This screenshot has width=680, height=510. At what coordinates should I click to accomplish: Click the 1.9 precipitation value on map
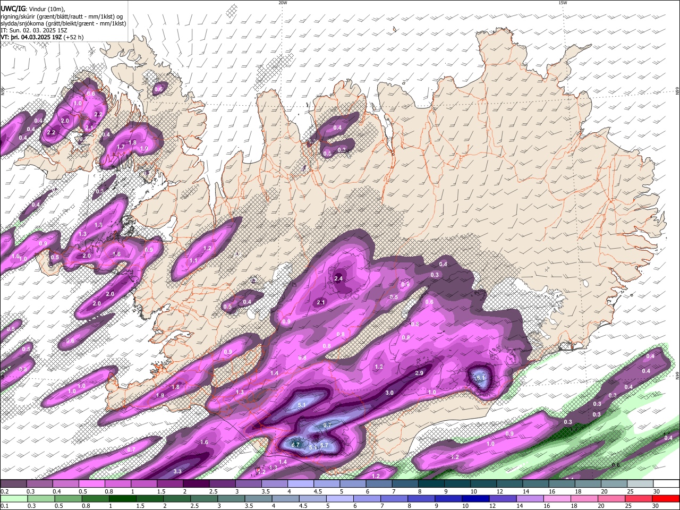[x=160, y=395]
